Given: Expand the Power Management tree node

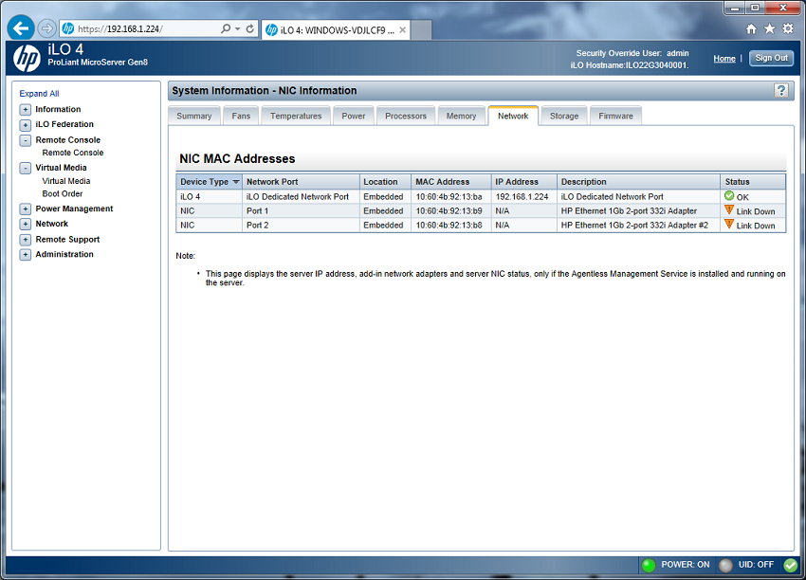Looking at the screenshot, I should pyautogui.click(x=26, y=209).
